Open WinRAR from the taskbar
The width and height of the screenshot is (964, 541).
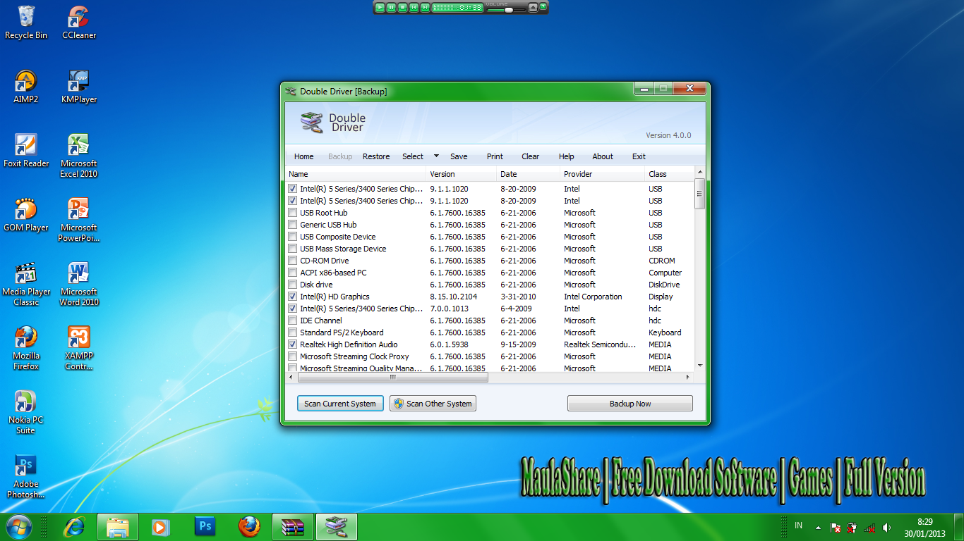coord(293,527)
